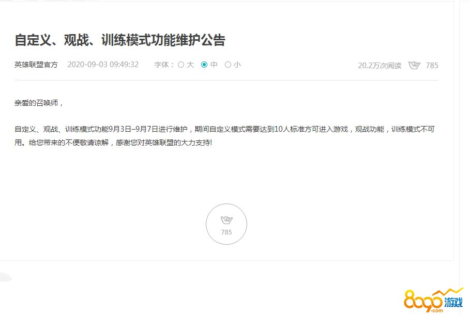
Task: Open the 英雄联盟官方 author link
Action: 36,65
